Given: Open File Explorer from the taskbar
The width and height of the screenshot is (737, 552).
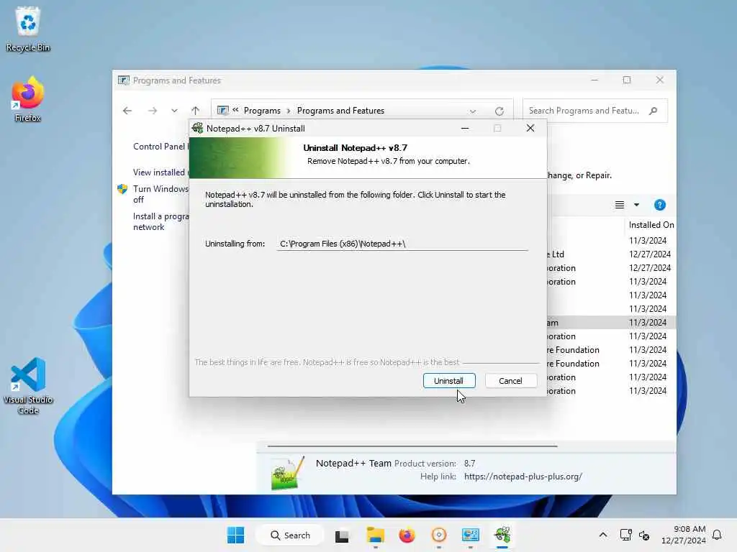Looking at the screenshot, I should coord(375,535).
